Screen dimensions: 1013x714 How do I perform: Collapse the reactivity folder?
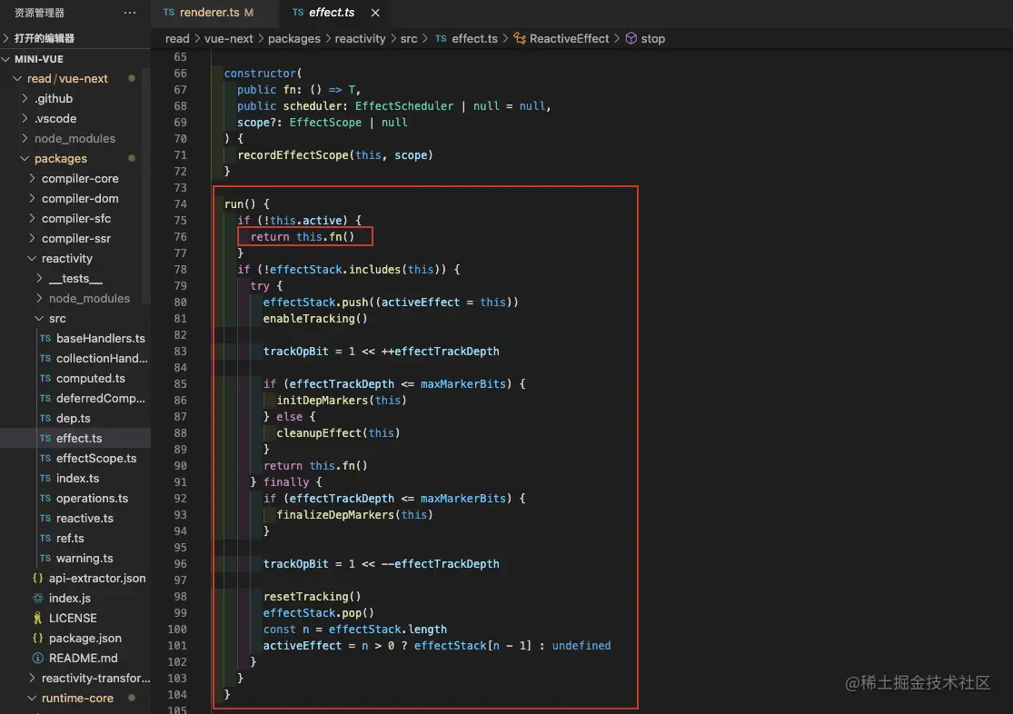click(x=32, y=259)
